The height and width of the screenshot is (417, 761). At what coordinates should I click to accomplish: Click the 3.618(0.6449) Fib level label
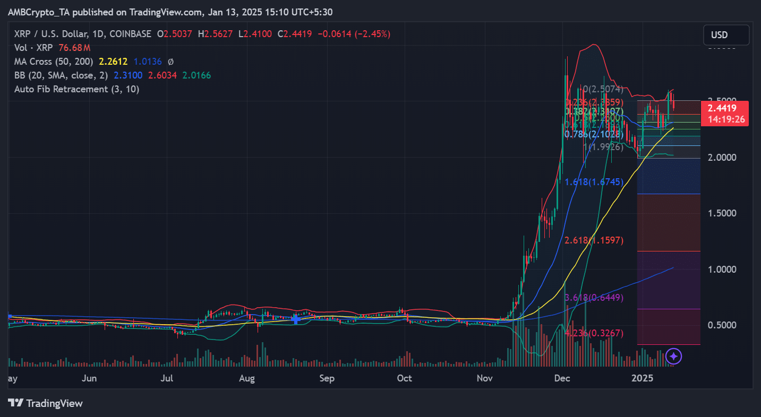click(594, 298)
